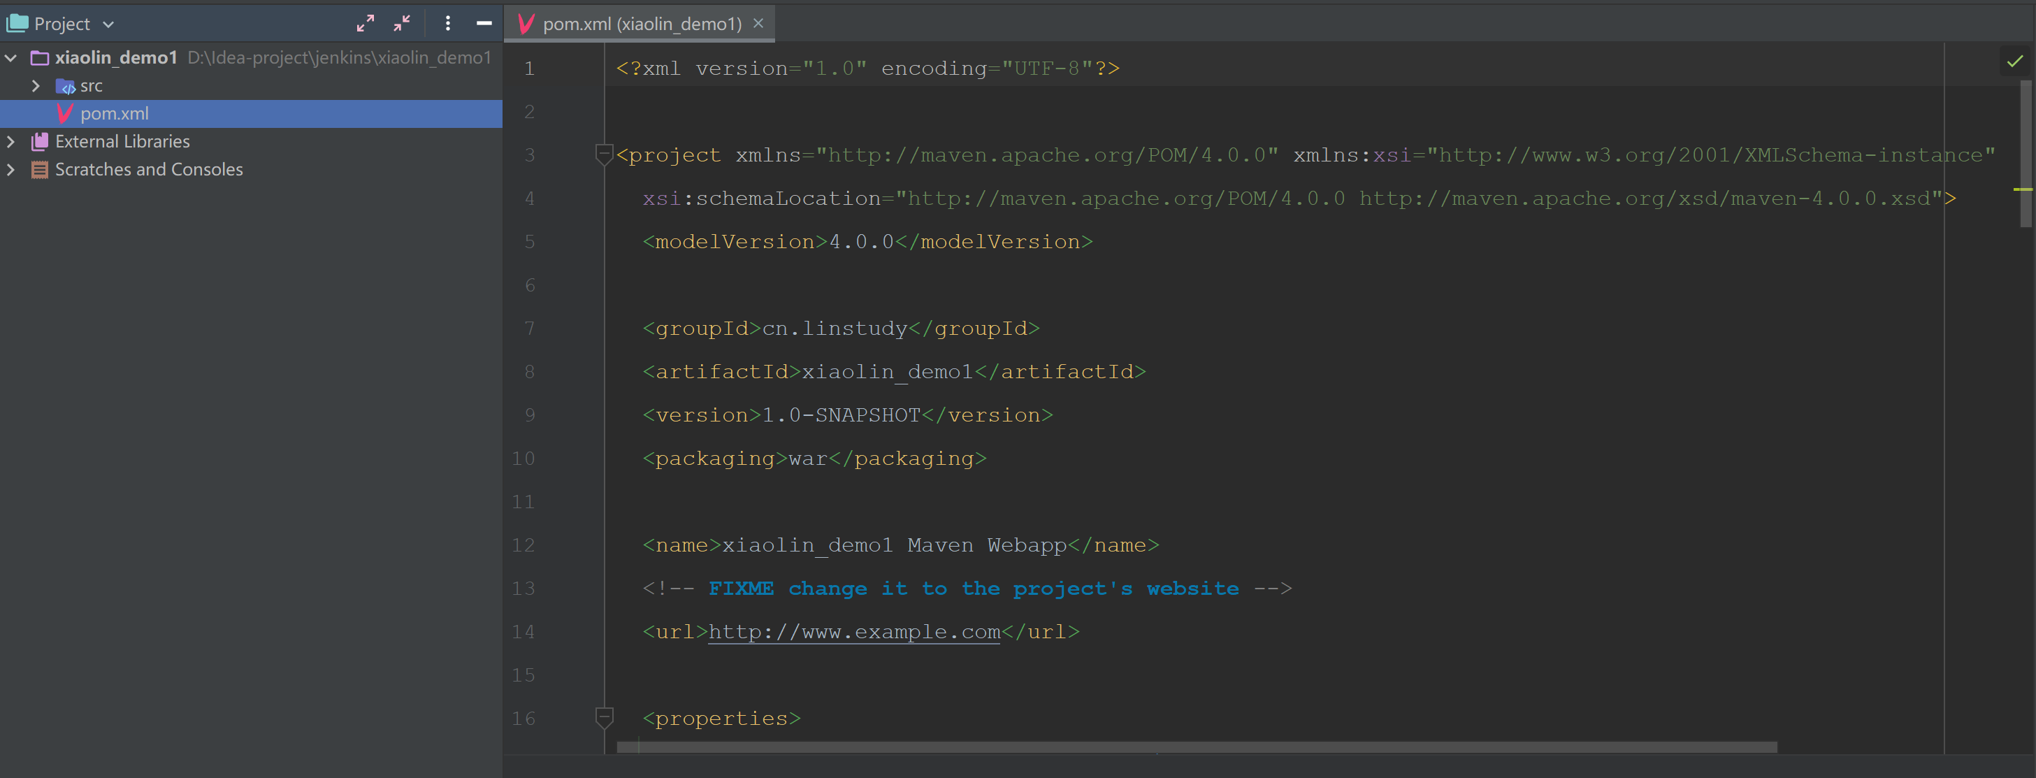Expand the External Libraries node
Image resolution: width=2036 pixels, height=778 pixels.
click(x=11, y=141)
